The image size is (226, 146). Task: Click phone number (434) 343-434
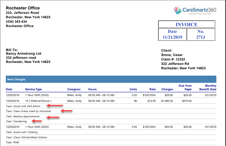point(17,22)
